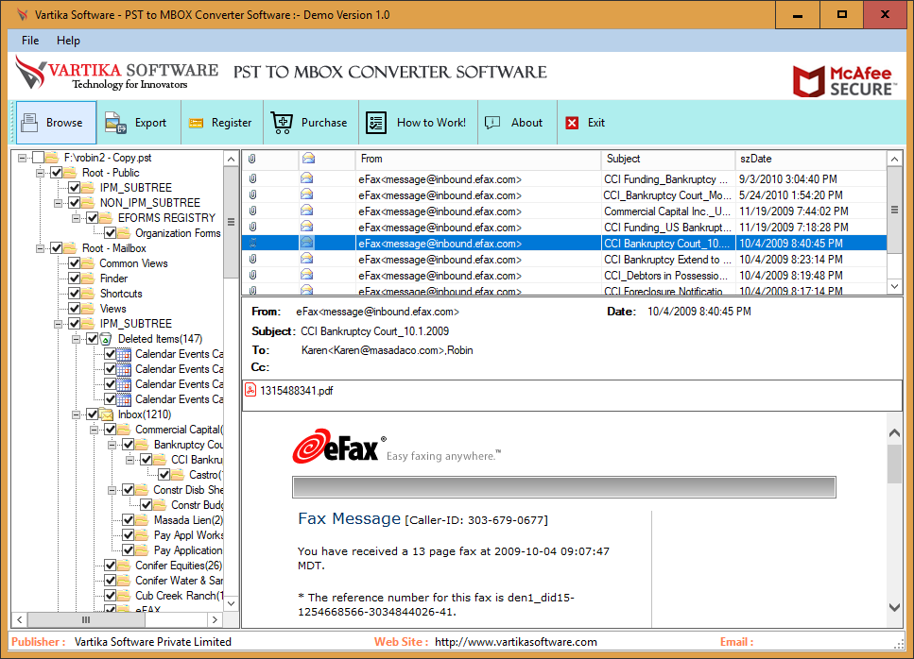Screen dimensions: 914x659
Task: Collapse the Constr Disb She node
Action: 112,490
